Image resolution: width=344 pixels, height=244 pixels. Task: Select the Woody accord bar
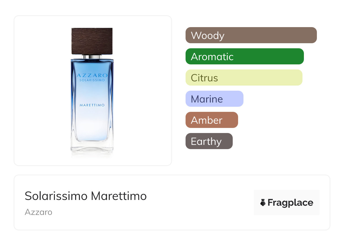(x=251, y=35)
